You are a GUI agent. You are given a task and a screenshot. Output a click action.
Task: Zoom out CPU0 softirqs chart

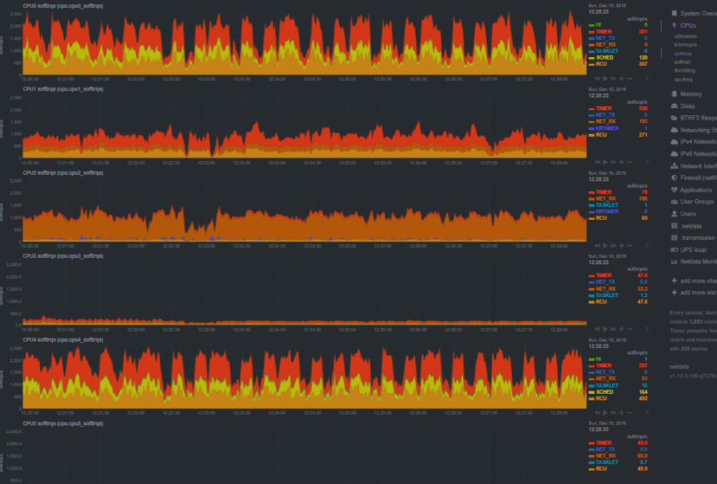pyautogui.click(x=630, y=79)
